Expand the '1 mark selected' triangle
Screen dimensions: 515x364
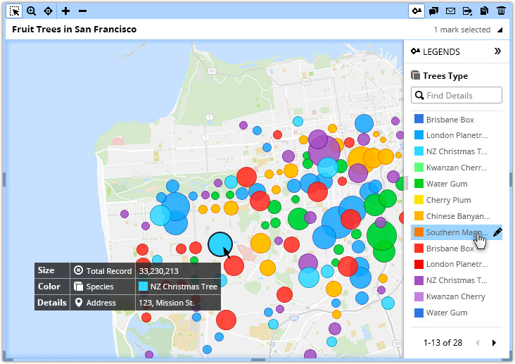pyautogui.click(x=500, y=30)
